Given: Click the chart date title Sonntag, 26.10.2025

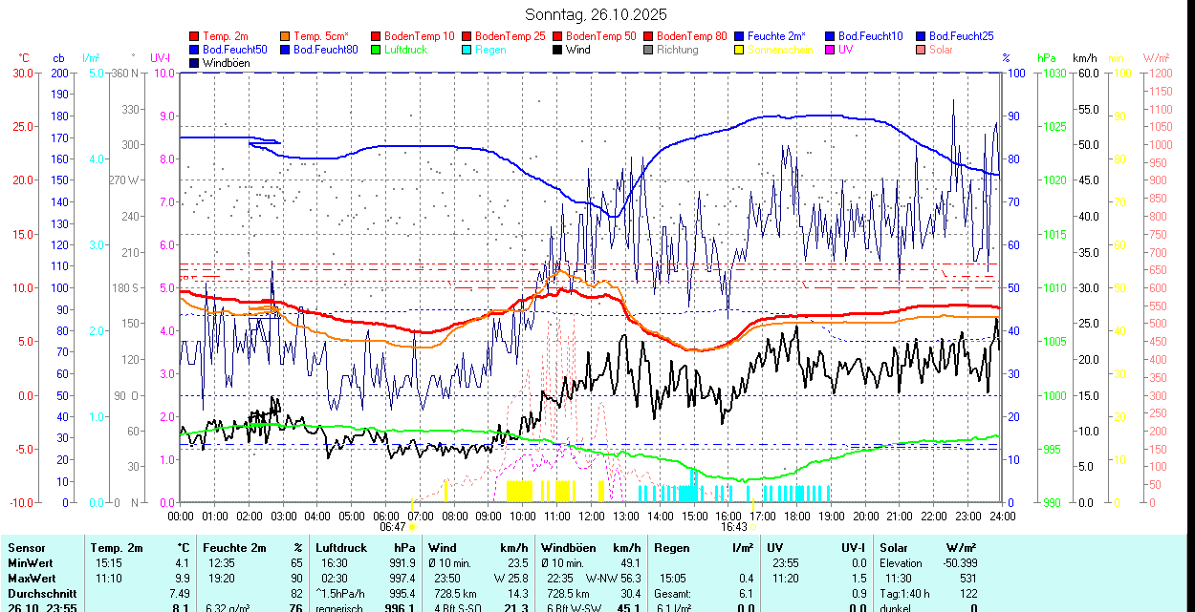Looking at the screenshot, I should [x=597, y=14].
